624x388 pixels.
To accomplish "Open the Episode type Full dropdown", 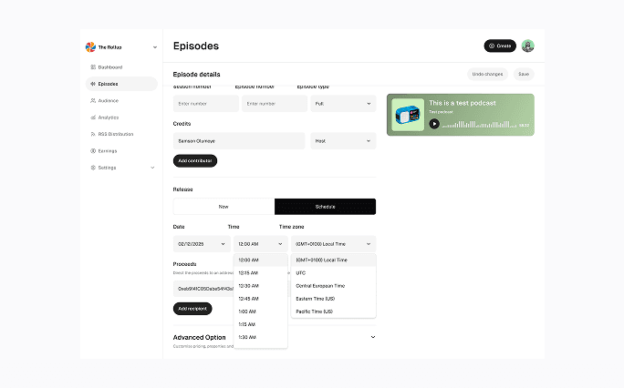I will tap(343, 104).
